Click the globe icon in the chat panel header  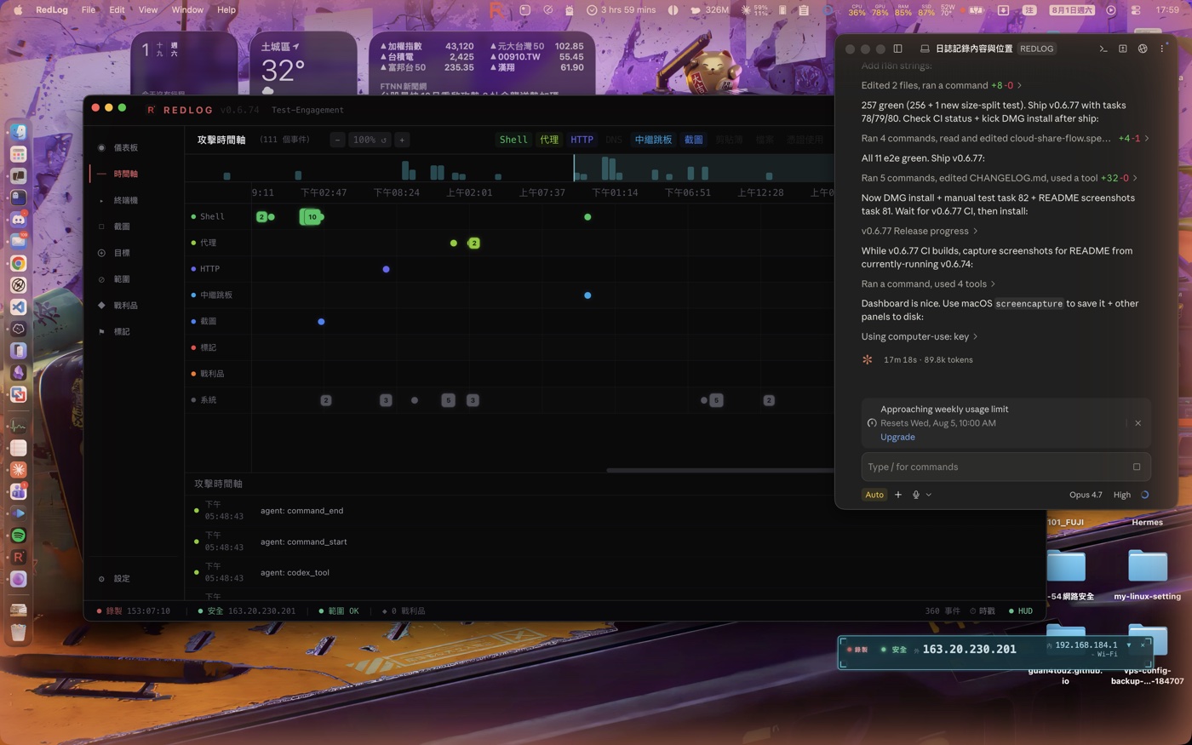click(1143, 49)
